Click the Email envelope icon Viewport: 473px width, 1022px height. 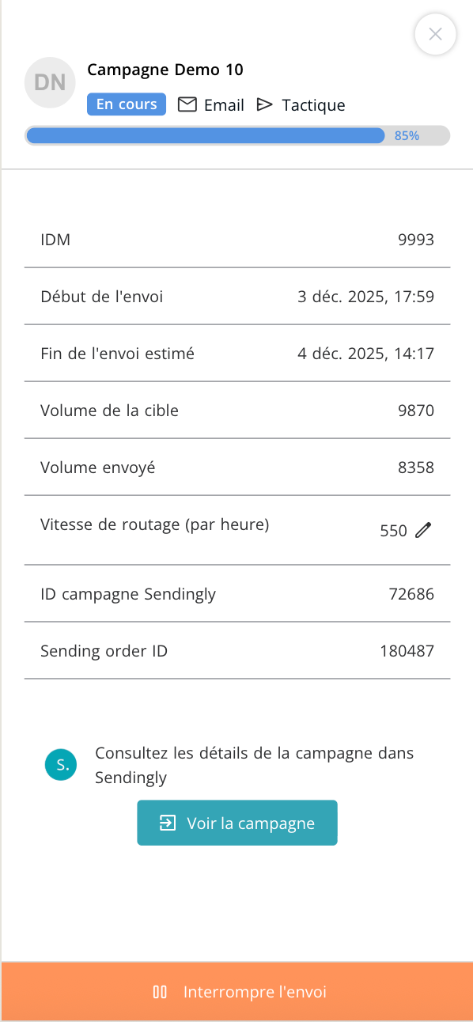[187, 104]
